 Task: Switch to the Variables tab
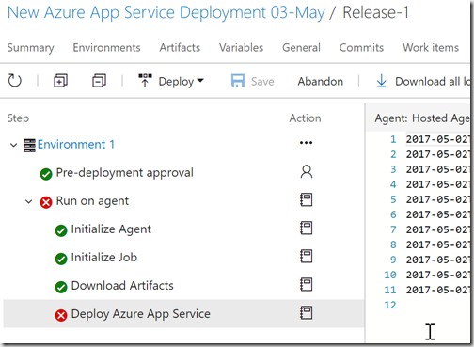241,48
